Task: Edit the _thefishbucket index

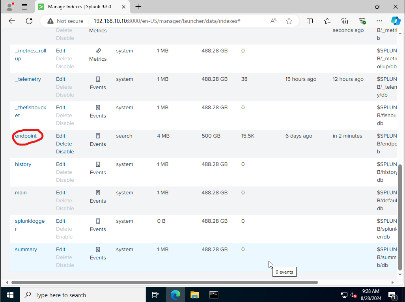Action: pyautogui.click(x=61, y=107)
